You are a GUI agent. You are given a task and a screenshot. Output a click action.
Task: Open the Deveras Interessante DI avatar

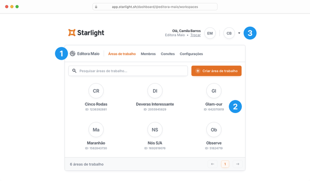point(155,91)
